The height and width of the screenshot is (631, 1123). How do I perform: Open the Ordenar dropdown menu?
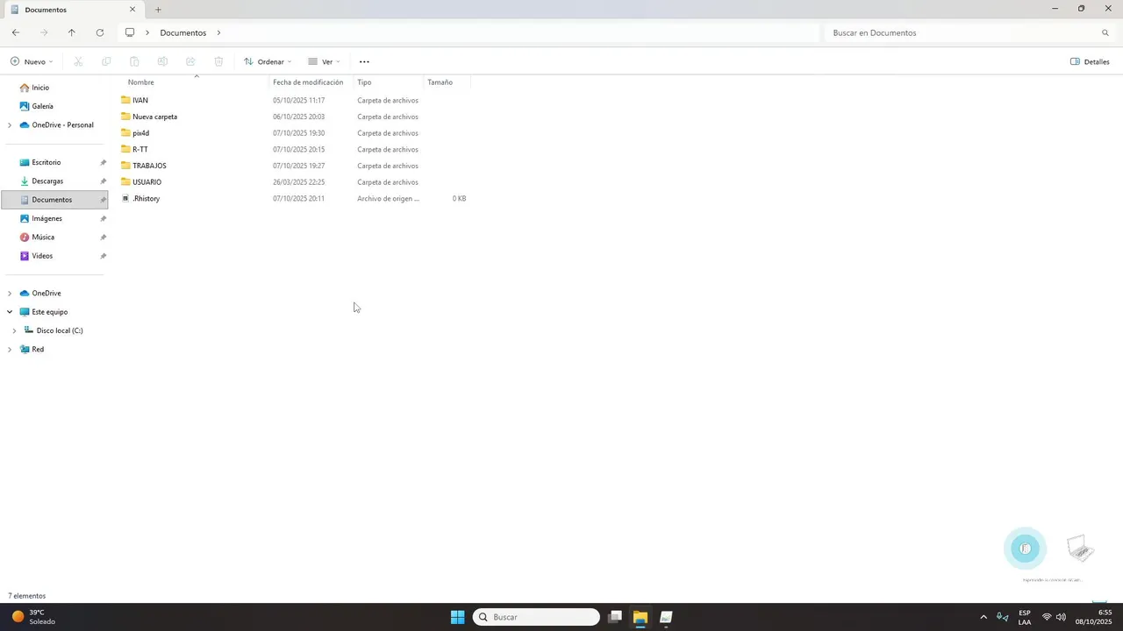point(268,61)
